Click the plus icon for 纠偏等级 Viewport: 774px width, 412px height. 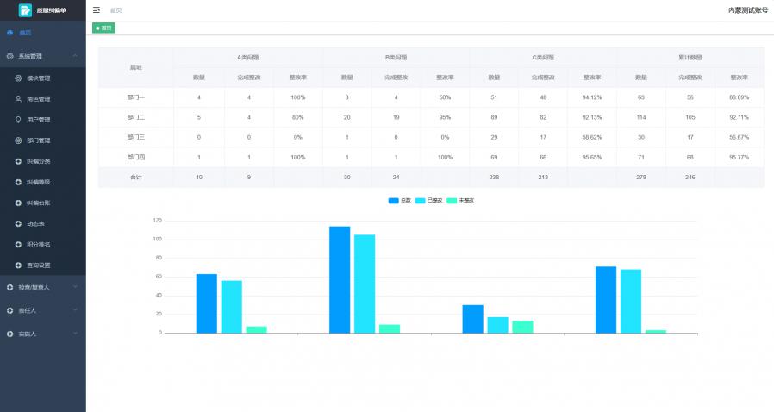(18, 182)
